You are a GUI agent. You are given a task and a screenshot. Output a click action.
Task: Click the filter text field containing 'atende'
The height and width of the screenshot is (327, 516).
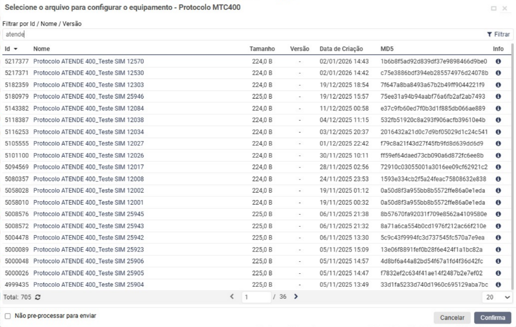click(x=240, y=34)
